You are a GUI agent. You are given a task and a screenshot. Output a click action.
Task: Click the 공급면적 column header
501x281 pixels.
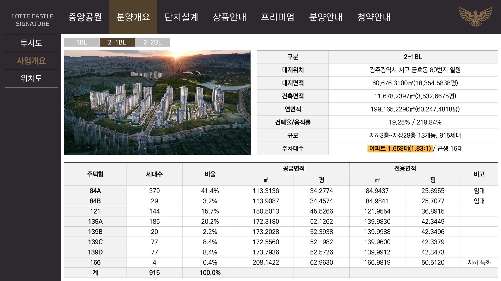294,169
